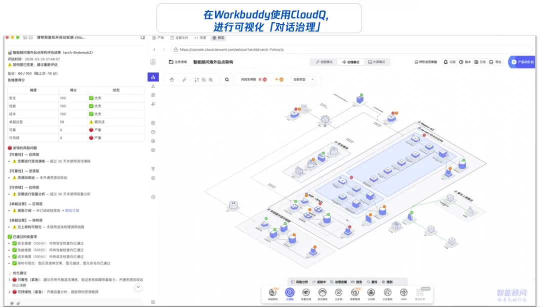
Task: Click the 定期进行容量分析 risk item
Action: coord(51,194)
